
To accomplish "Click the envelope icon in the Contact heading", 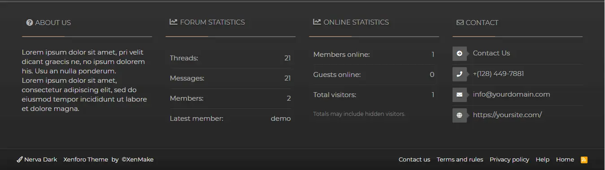I will click(460, 22).
